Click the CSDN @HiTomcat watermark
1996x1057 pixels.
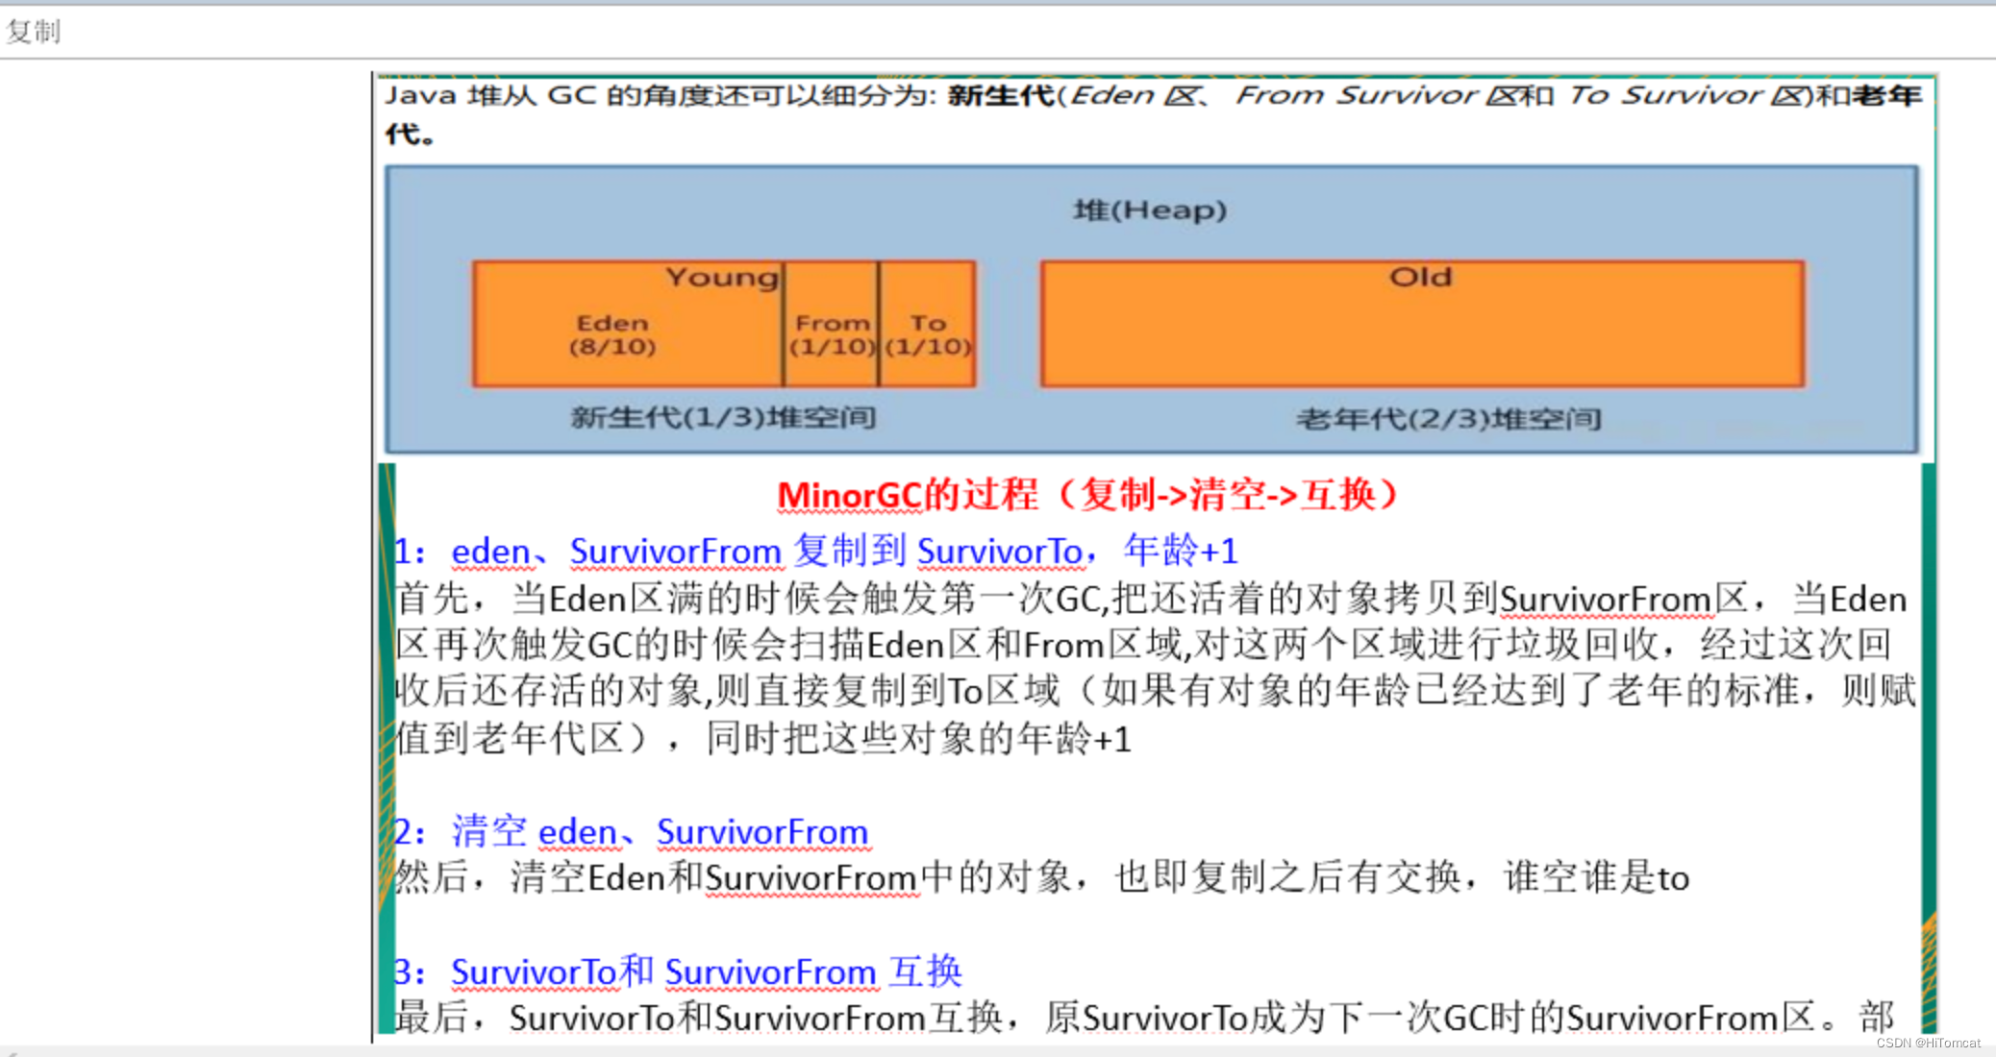pyautogui.click(x=1928, y=1043)
